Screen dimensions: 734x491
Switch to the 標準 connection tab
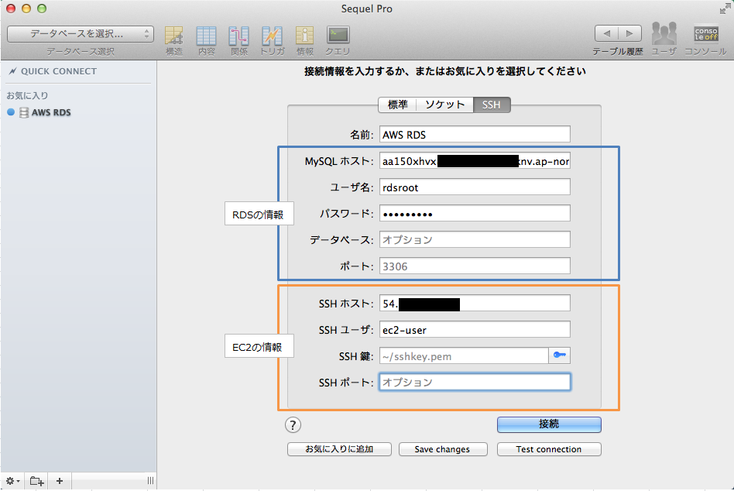(x=397, y=105)
